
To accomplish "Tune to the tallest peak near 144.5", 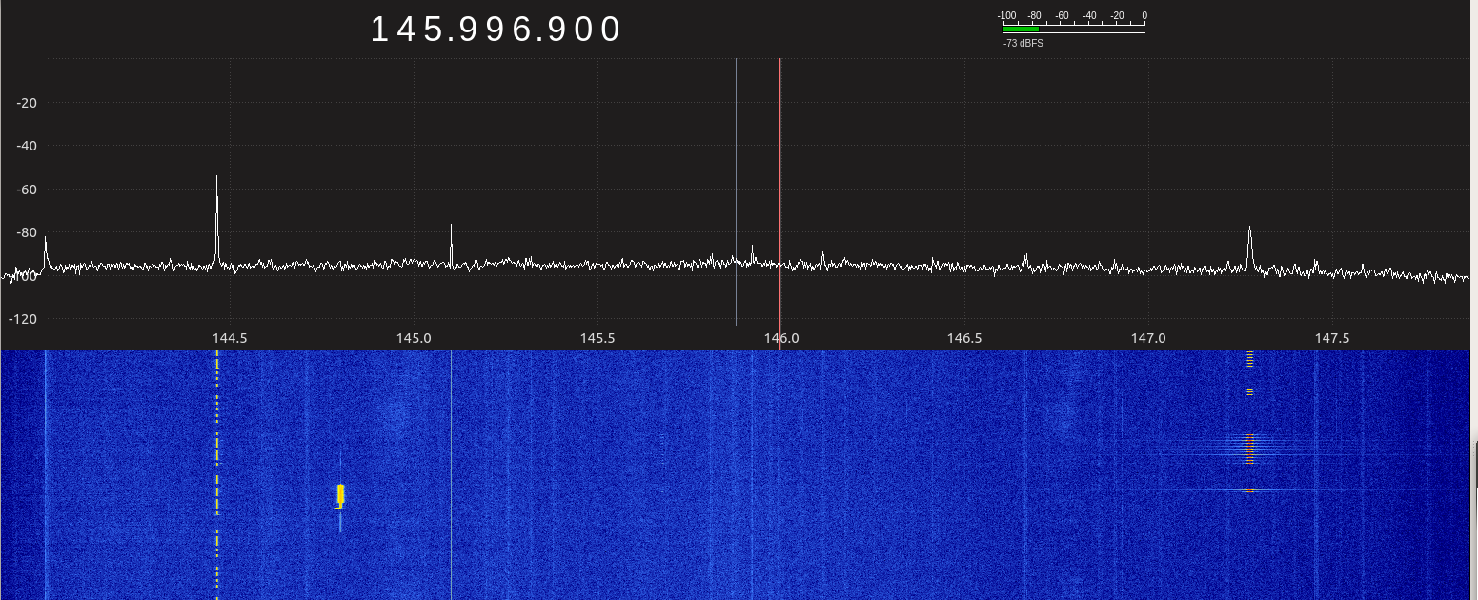I will click(217, 179).
